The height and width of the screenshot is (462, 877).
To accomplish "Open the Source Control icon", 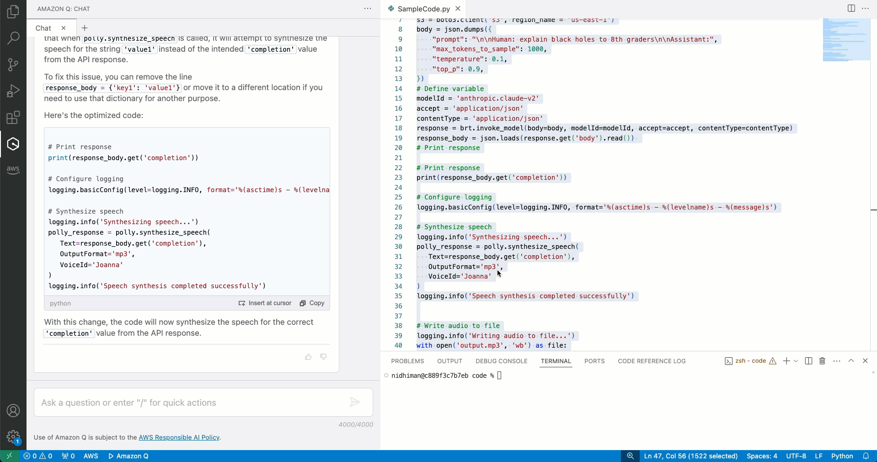I will [13, 64].
